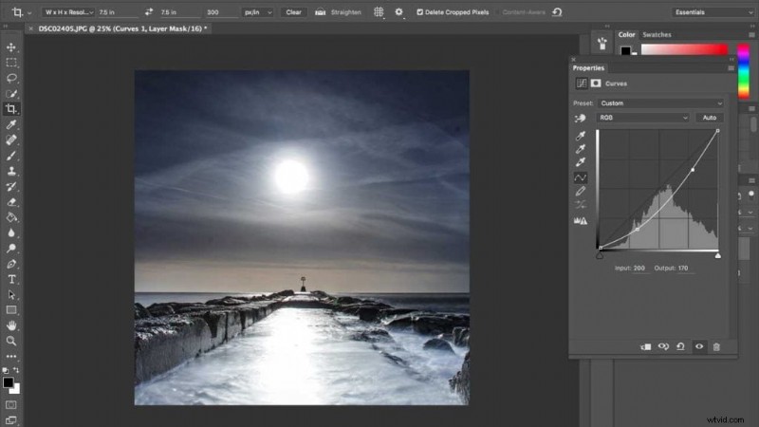Switch to the Swatches tab
The image size is (759, 427).
(x=657, y=35)
